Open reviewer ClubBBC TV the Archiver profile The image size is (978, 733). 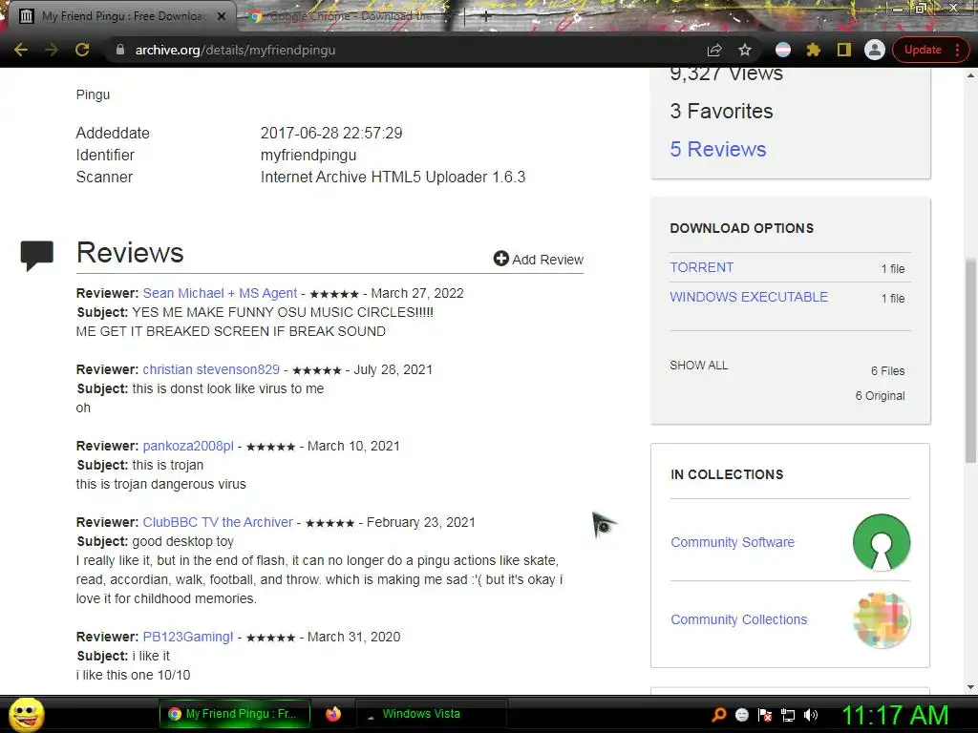(218, 522)
